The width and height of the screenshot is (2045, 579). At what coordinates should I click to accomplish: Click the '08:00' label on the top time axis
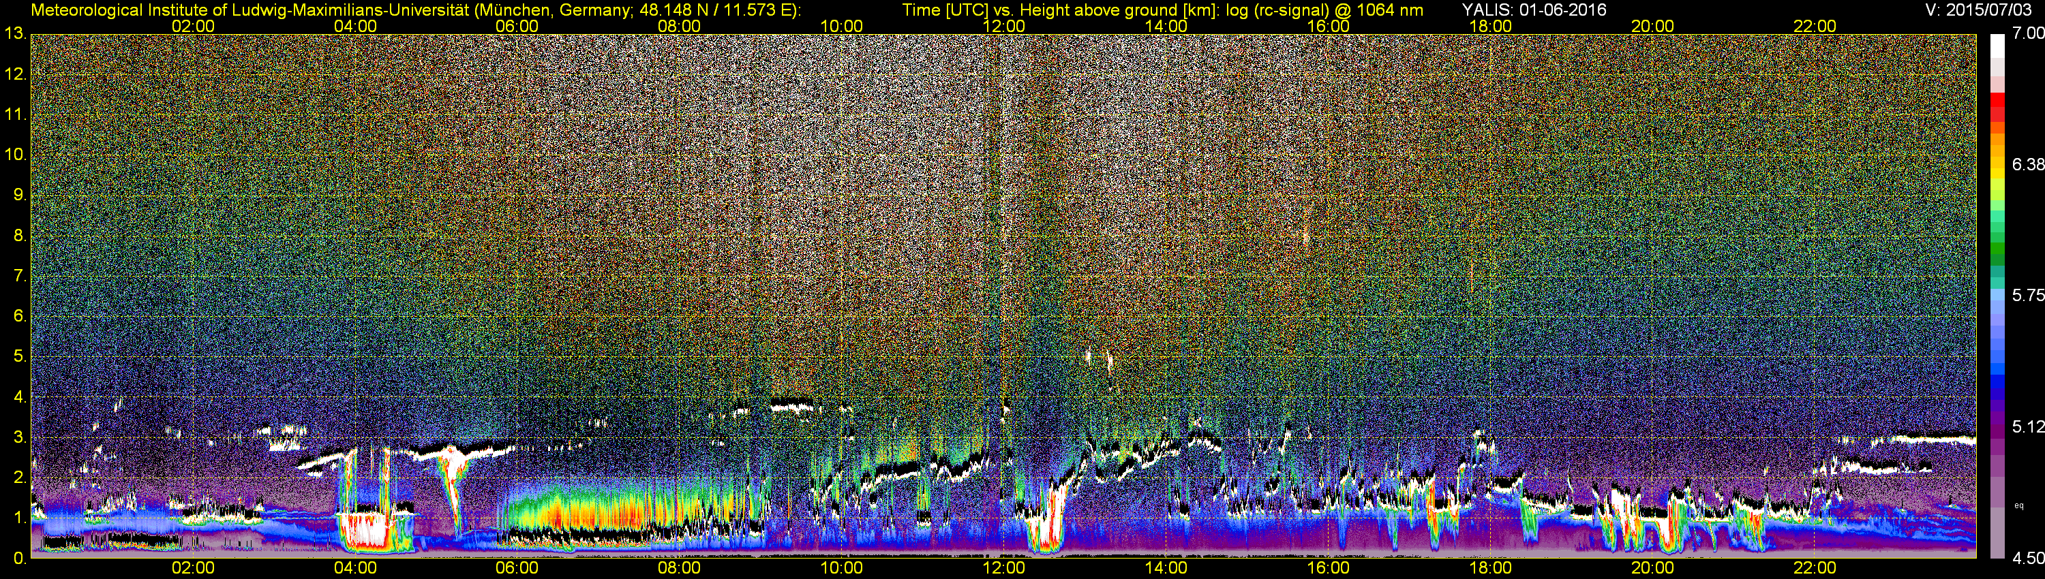click(680, 26)
